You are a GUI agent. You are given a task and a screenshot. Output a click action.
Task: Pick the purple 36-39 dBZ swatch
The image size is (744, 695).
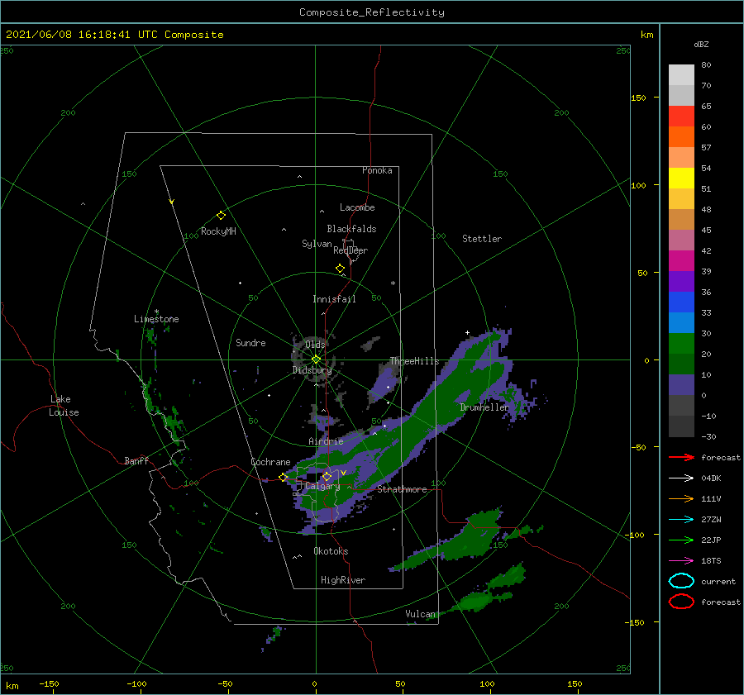681,282
